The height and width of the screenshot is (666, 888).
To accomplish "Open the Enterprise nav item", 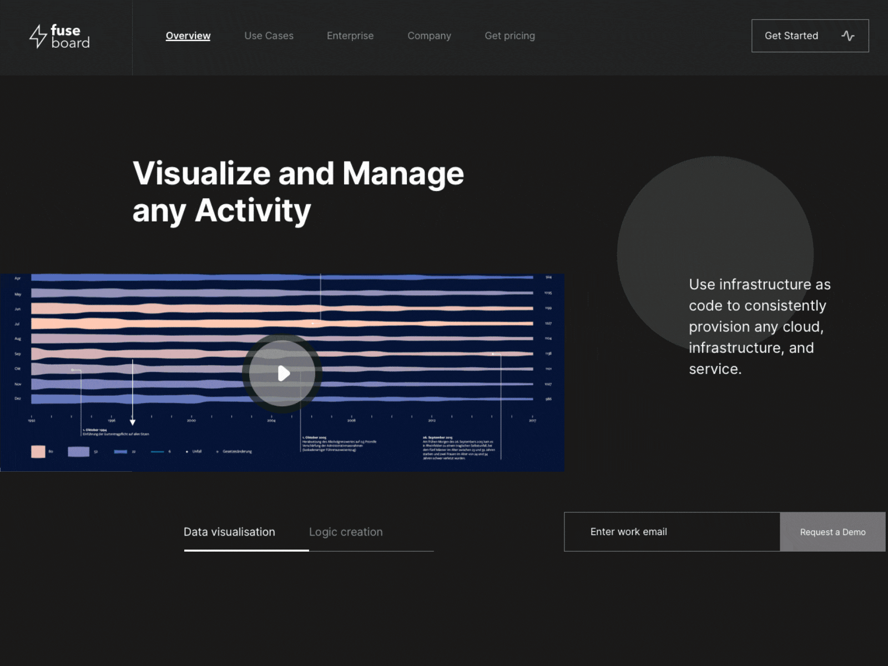I will point(350,36).
